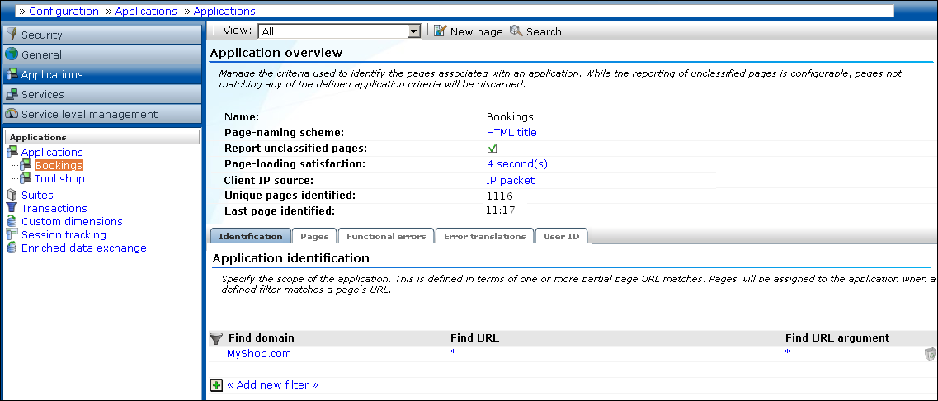Image resolution: width=938 pixels, height=401 pixels.
Task: Click the green plus add filter icon
Action: (216, 384)
